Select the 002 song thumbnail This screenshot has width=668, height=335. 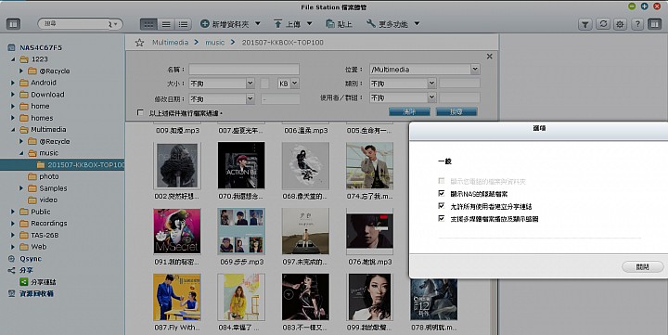click(x=177, y=166)
